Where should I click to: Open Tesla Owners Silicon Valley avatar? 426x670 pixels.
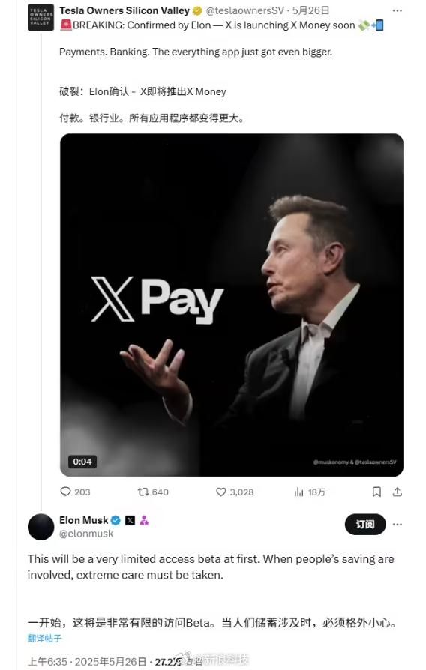pos(40,17)
